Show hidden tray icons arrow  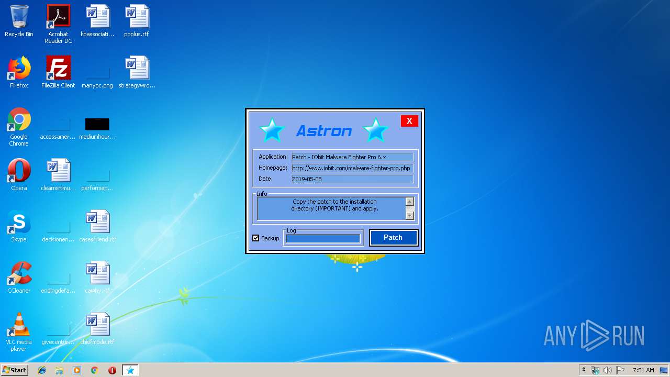tap(584, 370)
